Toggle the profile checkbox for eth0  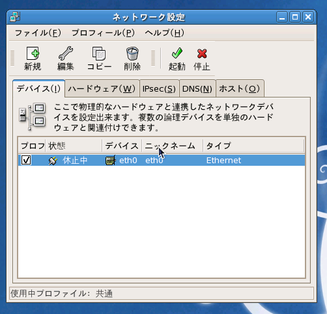click(26, 160)
